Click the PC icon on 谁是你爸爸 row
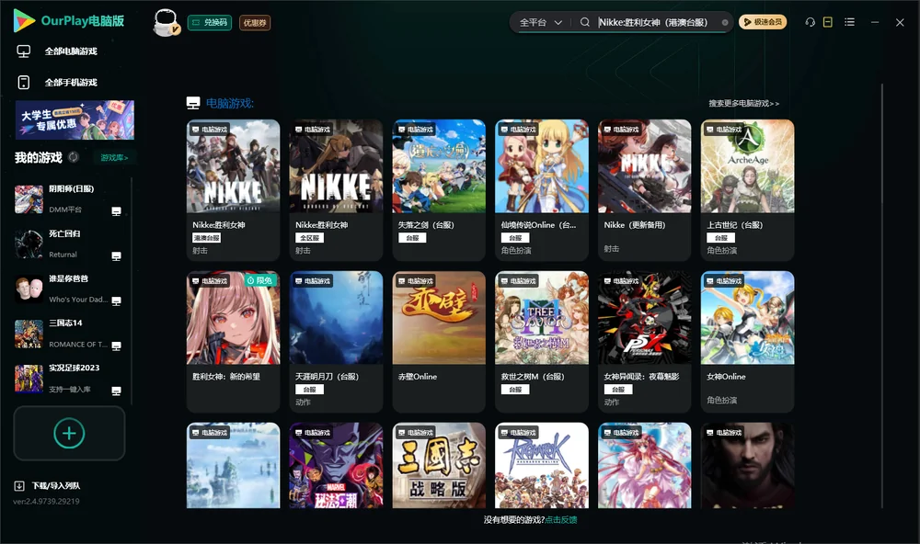 (x=116, y=300)
